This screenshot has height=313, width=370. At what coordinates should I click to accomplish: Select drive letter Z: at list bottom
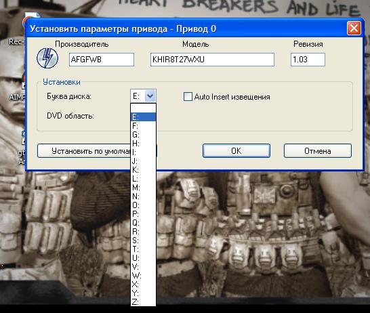pos(143,301)
